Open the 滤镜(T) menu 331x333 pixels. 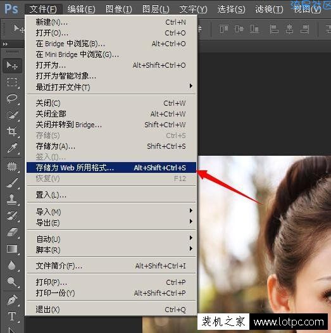point(269,9)
